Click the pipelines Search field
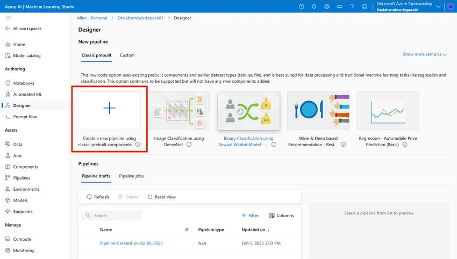Image resolution: width=457 pixels, height=259 pixels. (x=112, y=215)
